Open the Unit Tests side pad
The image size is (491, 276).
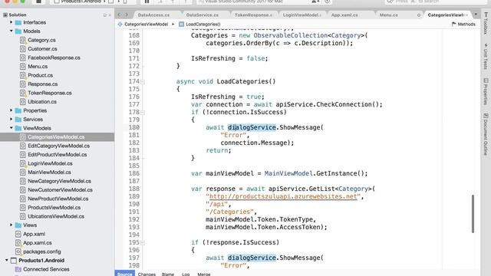(486, 56)
